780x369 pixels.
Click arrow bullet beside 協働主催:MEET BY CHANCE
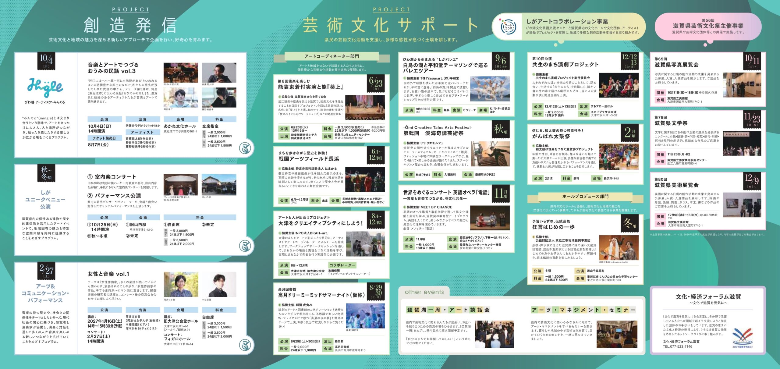click(405, 207)
